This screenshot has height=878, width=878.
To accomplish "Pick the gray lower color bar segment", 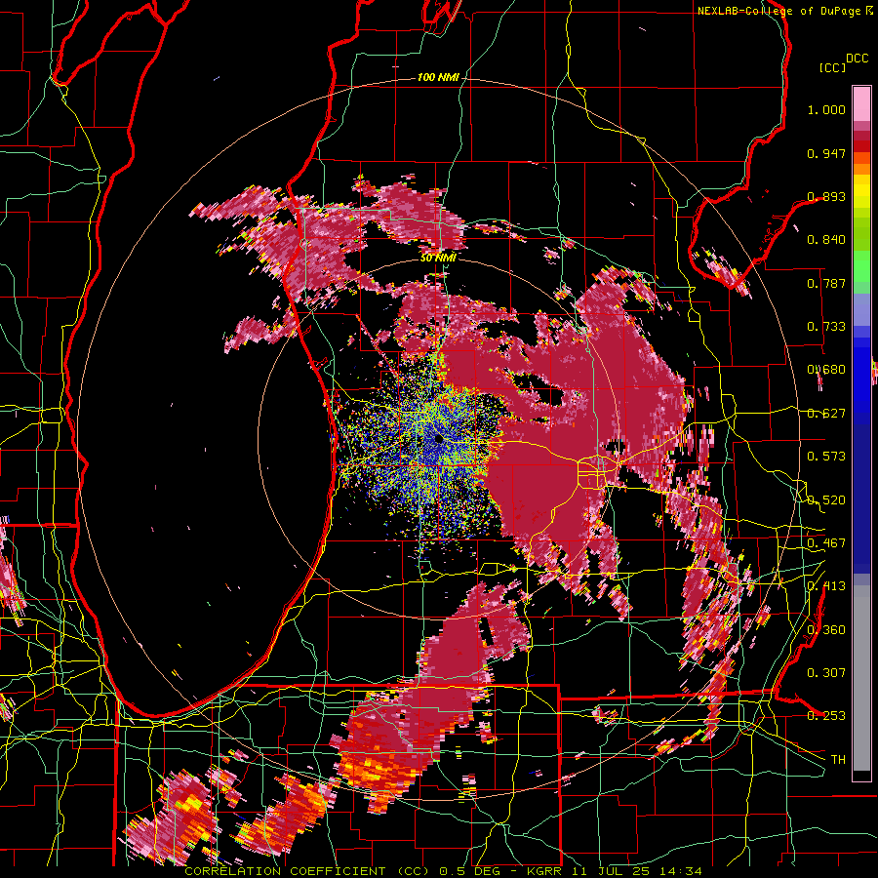I will click(x=861, y=678).
